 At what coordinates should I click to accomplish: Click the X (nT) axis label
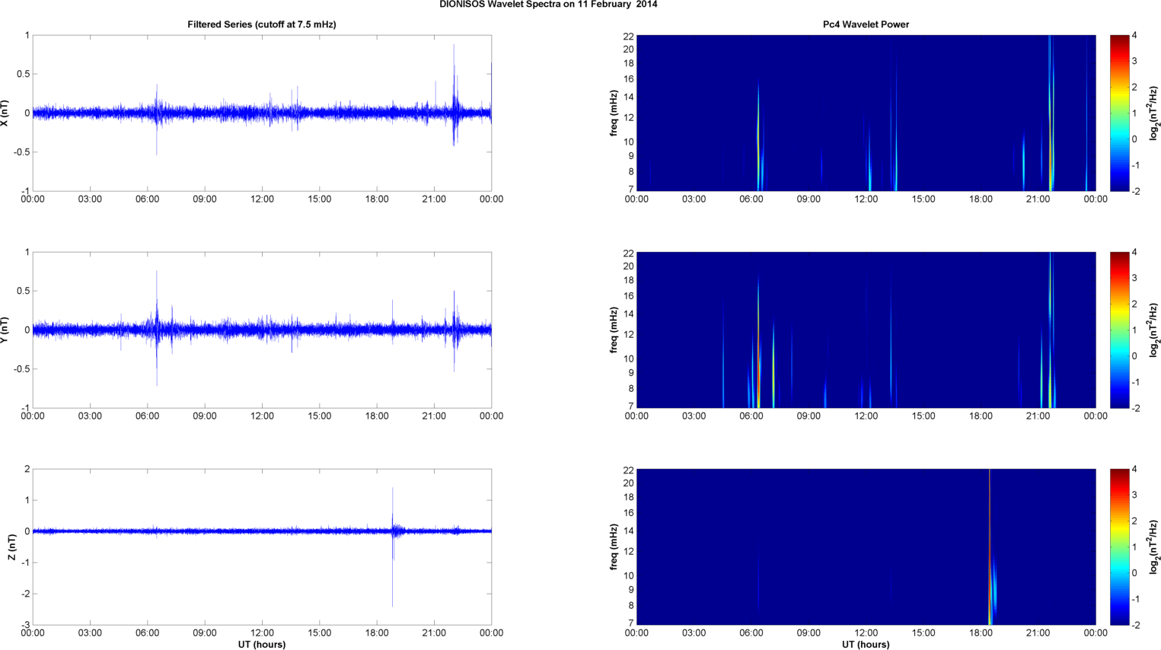pos(5,113)
